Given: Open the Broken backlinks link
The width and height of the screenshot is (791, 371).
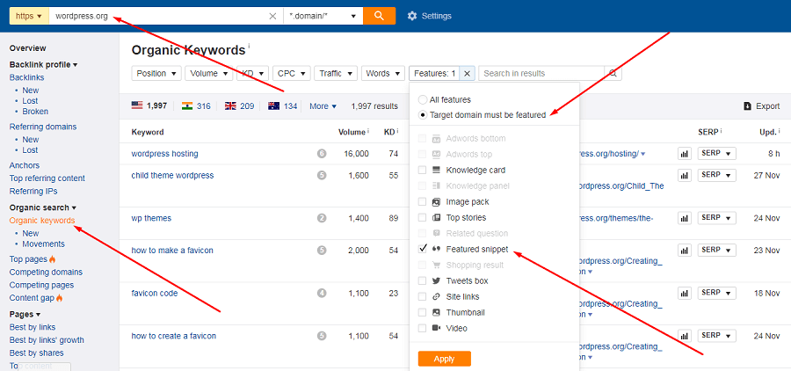Looking at the screenshot, I should tap(35, 112).
